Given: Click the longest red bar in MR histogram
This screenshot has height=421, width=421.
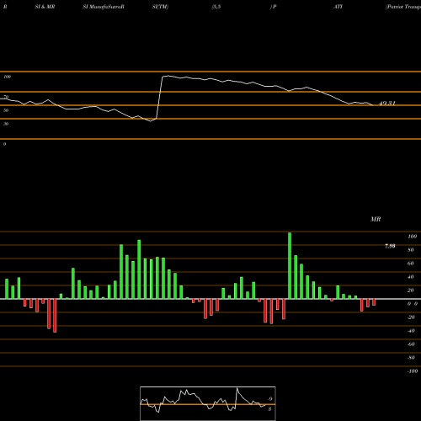Looking at the screenshot, I should click(55, 316).
